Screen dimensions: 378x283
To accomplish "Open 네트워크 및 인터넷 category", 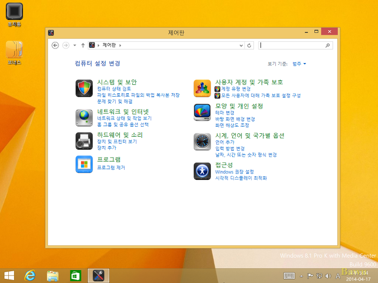I will [123, 111].
